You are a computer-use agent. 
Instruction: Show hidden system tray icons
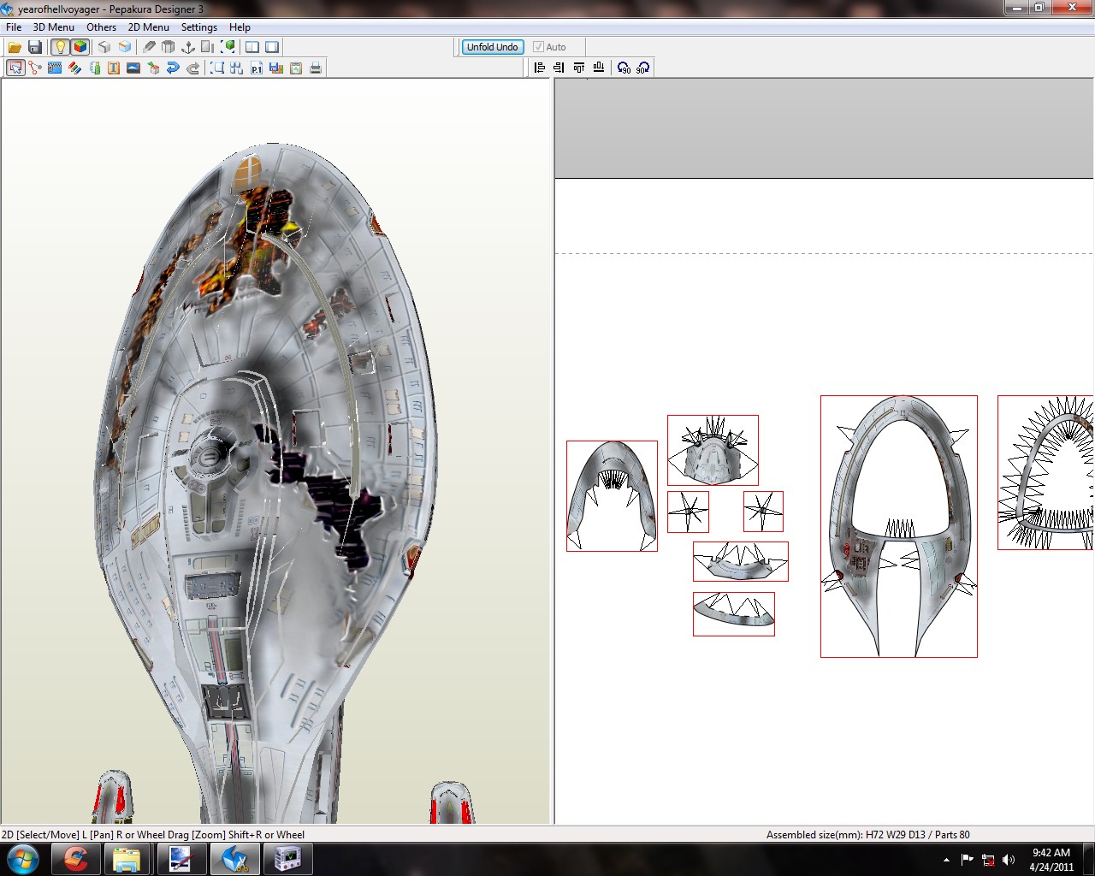(x=946, y=860)
